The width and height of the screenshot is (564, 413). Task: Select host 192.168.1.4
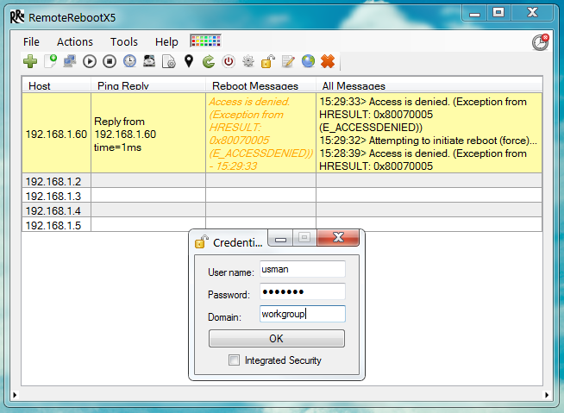tap(56, 210)
